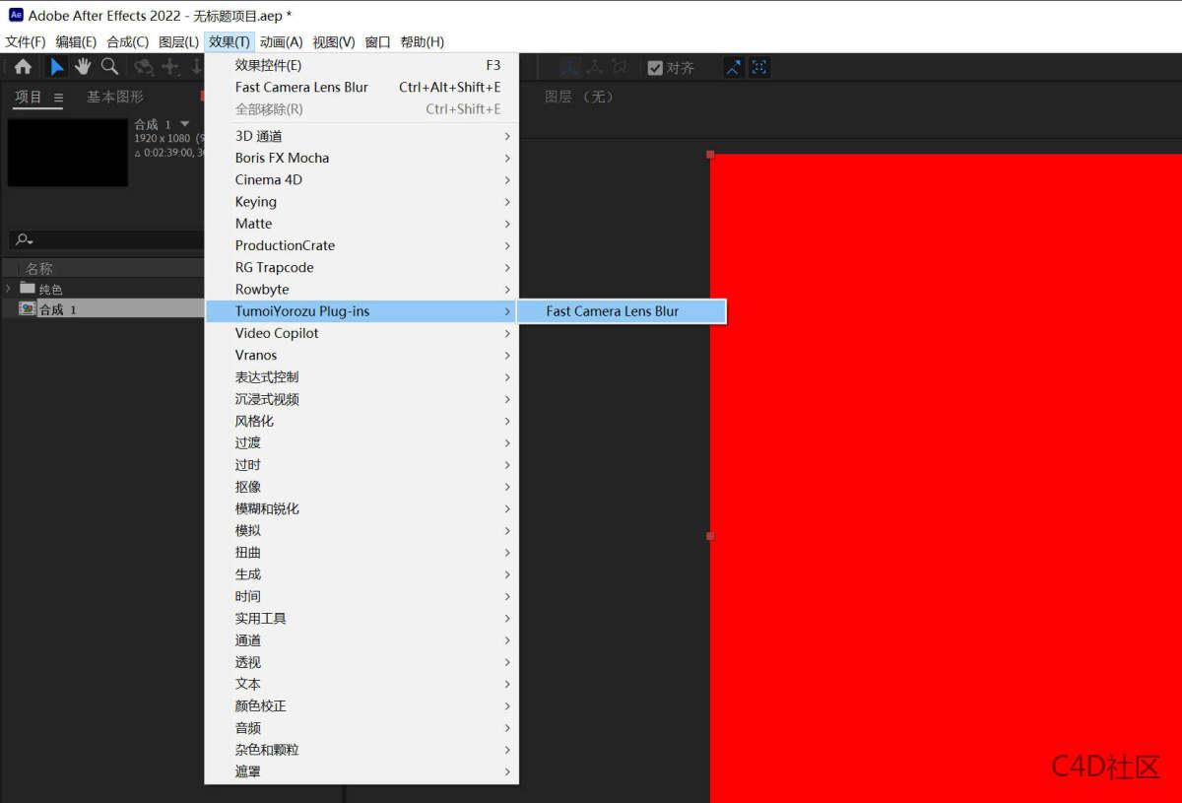The image size is (1182, 803).
Task: Select the Selection tool in the toolbar
Action: click(x=56, y=67)
